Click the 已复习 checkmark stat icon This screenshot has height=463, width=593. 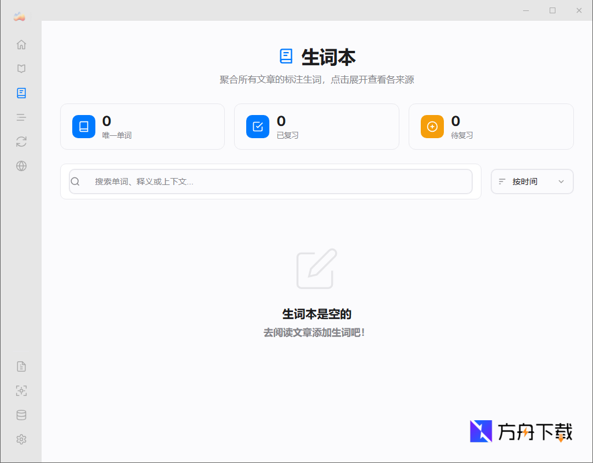click(x=258, y=126)
